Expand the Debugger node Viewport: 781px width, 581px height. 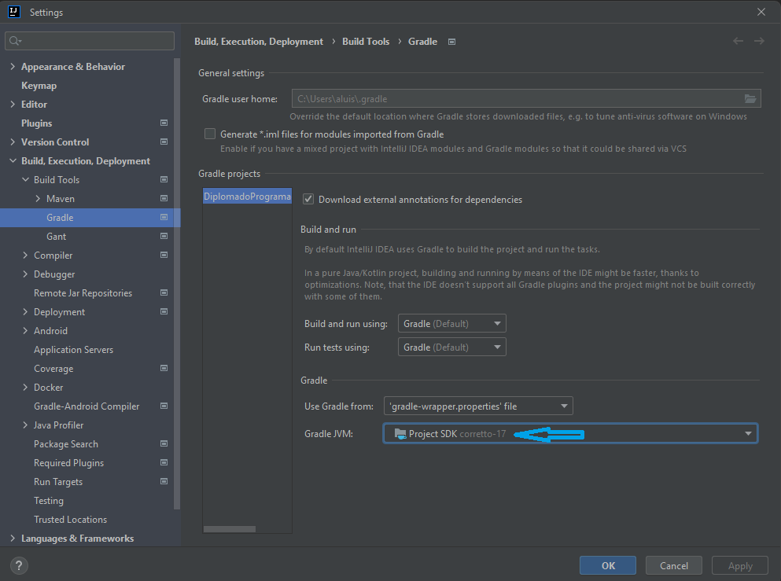pyautogui.click(x=25, y=274)
